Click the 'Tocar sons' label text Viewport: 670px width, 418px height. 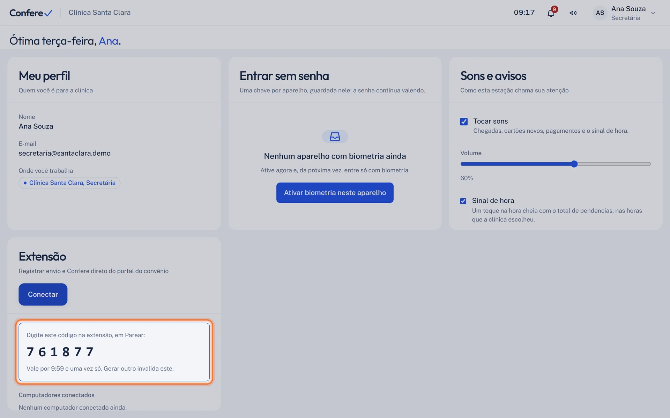coord(490,121)
